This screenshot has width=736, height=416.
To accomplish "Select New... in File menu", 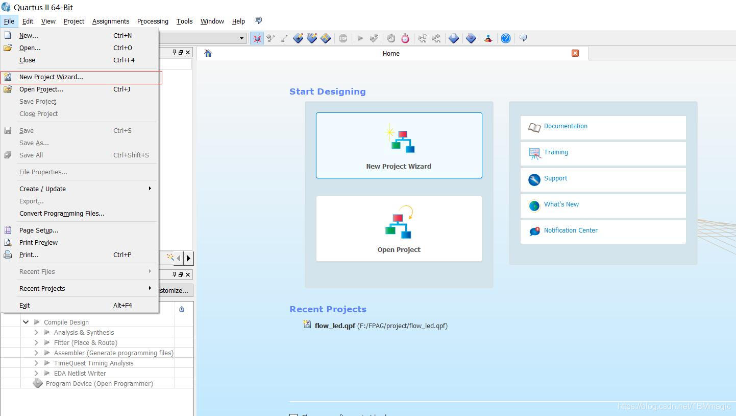I will [x=80, y=35].
